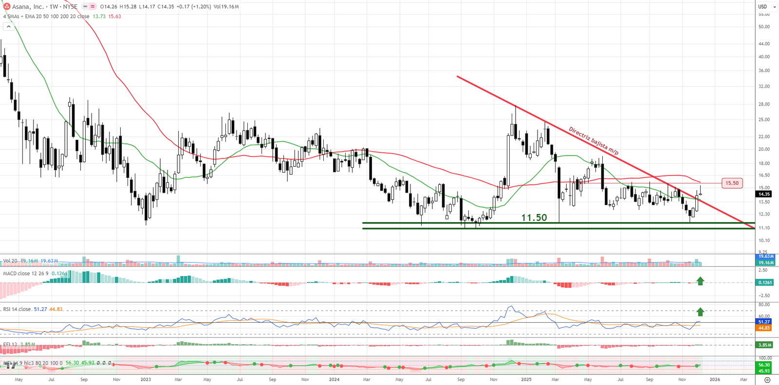The height and width of the screenshot is (385, 779).
Task: Click the 14.35 current price tag
Action: click(x=764, y=194)
